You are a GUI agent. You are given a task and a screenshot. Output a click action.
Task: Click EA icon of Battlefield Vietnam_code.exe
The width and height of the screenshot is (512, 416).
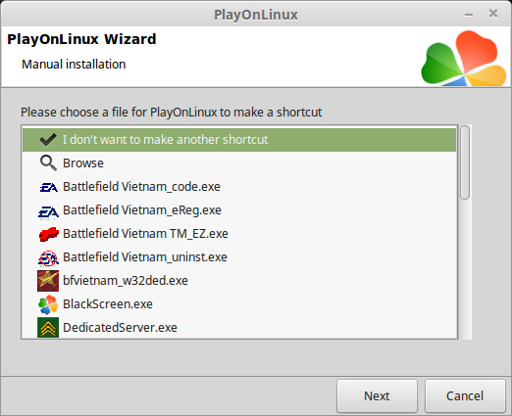pos(48,187)
